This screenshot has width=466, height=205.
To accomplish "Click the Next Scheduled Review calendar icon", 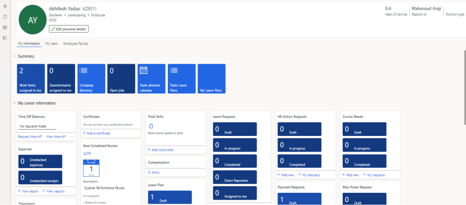I will tap(91, 168).
